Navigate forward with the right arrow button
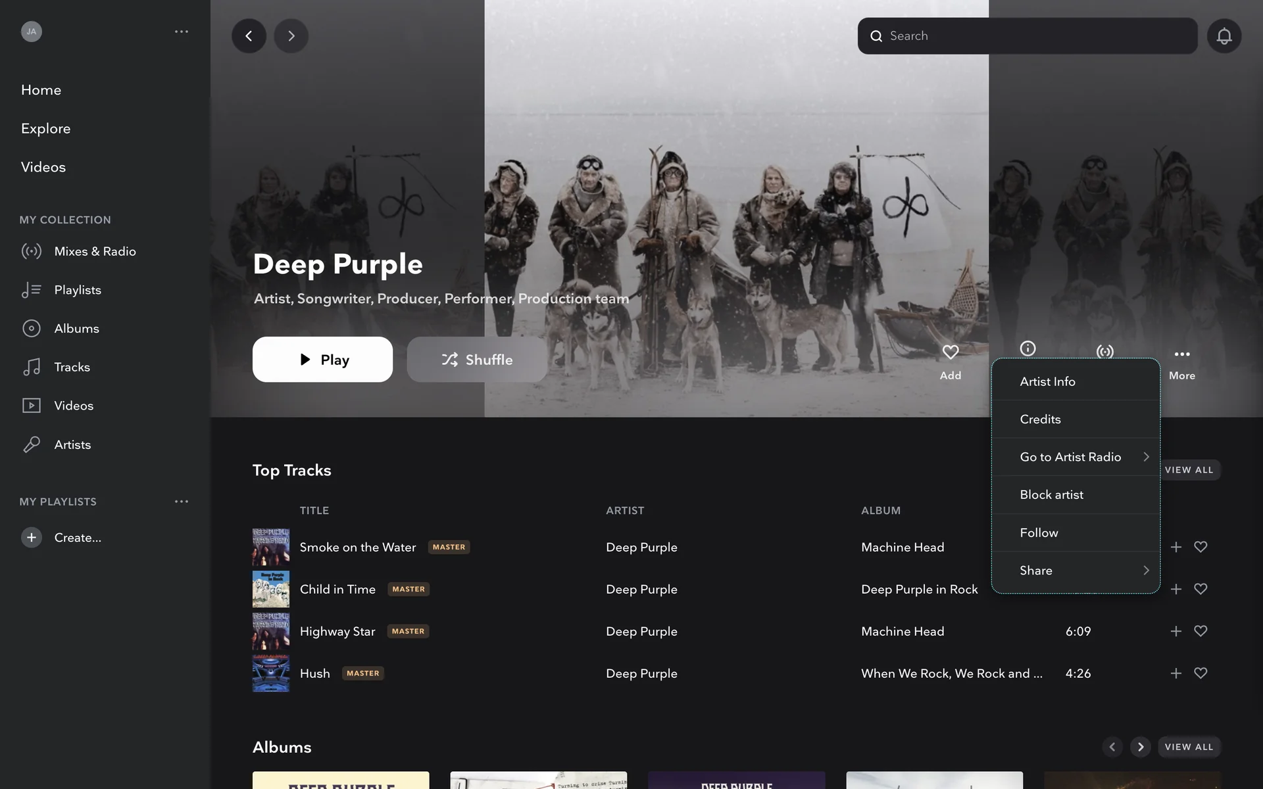Viewport: 1263px width, 789px height. click(x=291, y=36)
